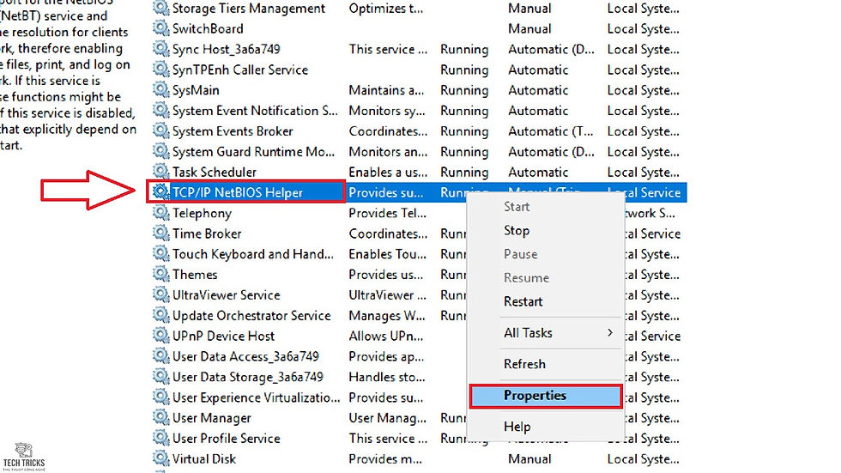Expand the All Tasks submenu arrow

pyautogui.click(x=610, y=332)
